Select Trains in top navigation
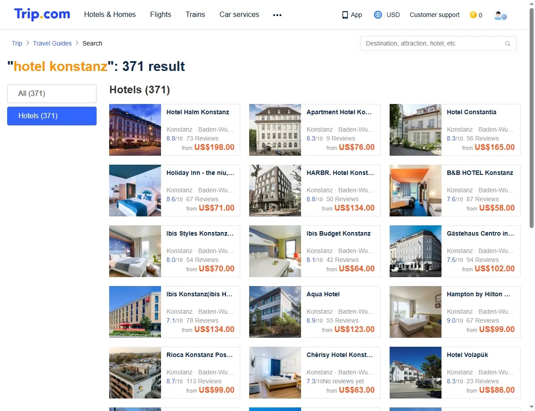 (x=195, y=15)
